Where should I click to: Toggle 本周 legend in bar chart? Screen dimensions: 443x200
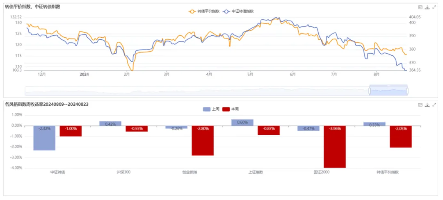point(231,109)
